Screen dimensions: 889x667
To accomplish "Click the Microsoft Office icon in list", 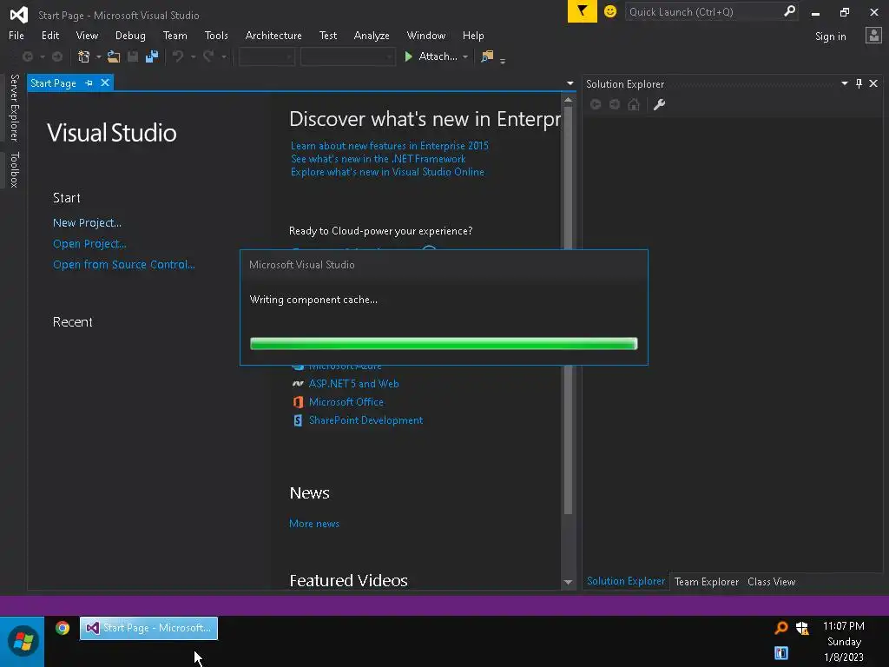I will [x=298, y=402].
